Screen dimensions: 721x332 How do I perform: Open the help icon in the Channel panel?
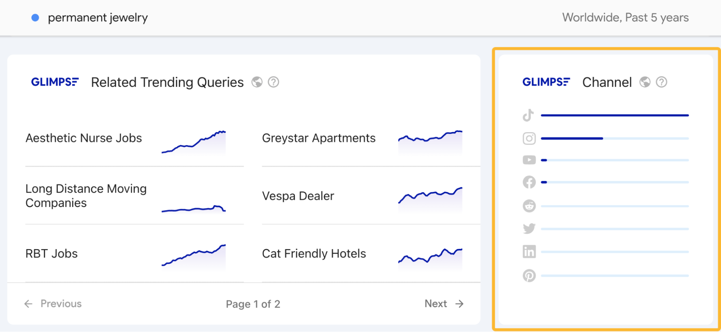point(661,82)
